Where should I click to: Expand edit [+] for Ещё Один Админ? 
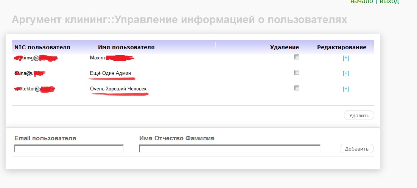(345, 73)
